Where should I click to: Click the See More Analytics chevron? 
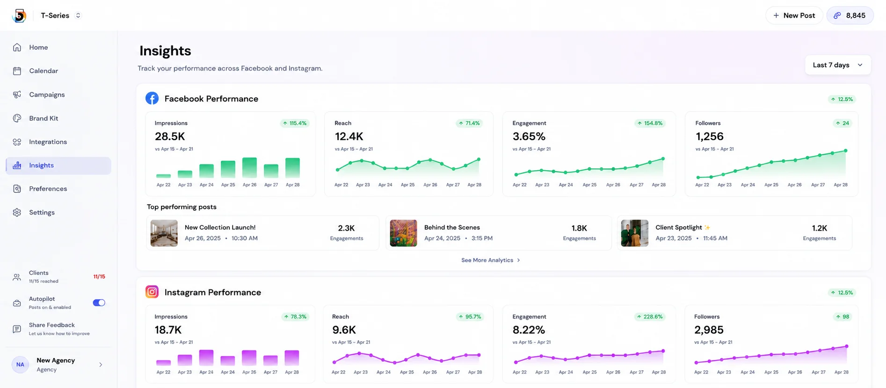pos(518,260)
